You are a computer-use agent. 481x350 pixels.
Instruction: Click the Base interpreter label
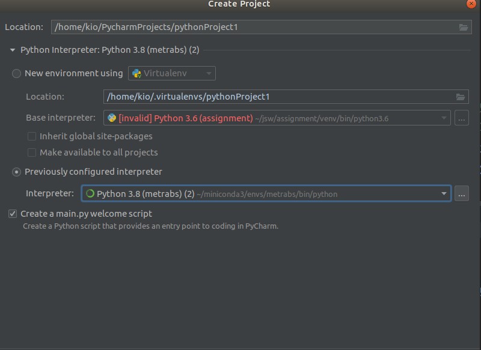pos(61,118)
